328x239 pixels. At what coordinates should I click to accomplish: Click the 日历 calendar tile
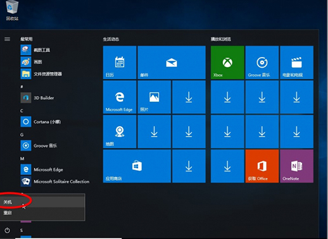click(x=120, y=63)
